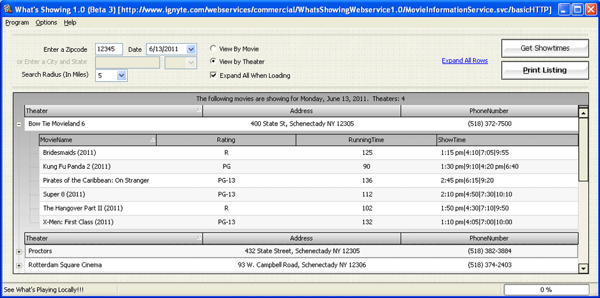The width and height of the screenshot is (600, 298).
Task: Sort by the top Theater column header
Action: [114, 111]
